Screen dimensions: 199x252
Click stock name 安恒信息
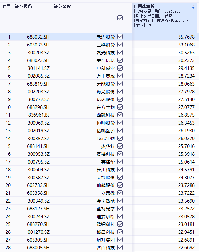(106, 60)
